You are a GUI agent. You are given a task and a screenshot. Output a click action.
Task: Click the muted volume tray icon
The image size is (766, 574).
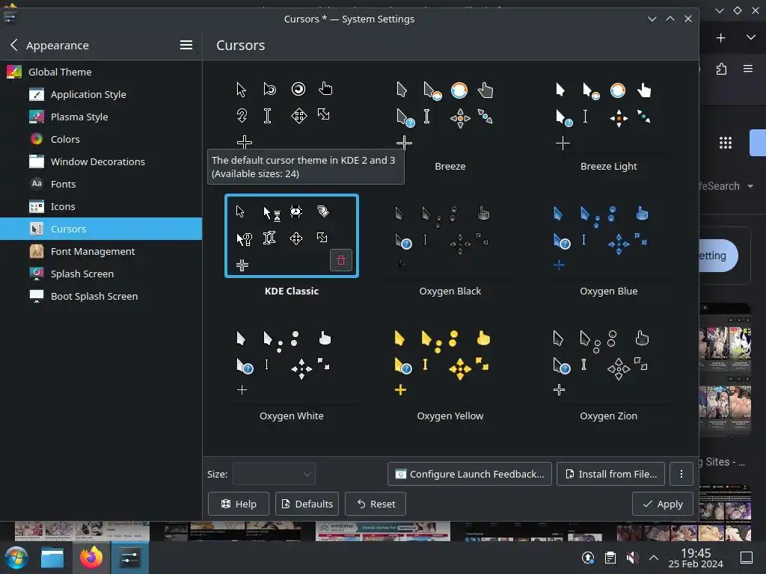632,558
